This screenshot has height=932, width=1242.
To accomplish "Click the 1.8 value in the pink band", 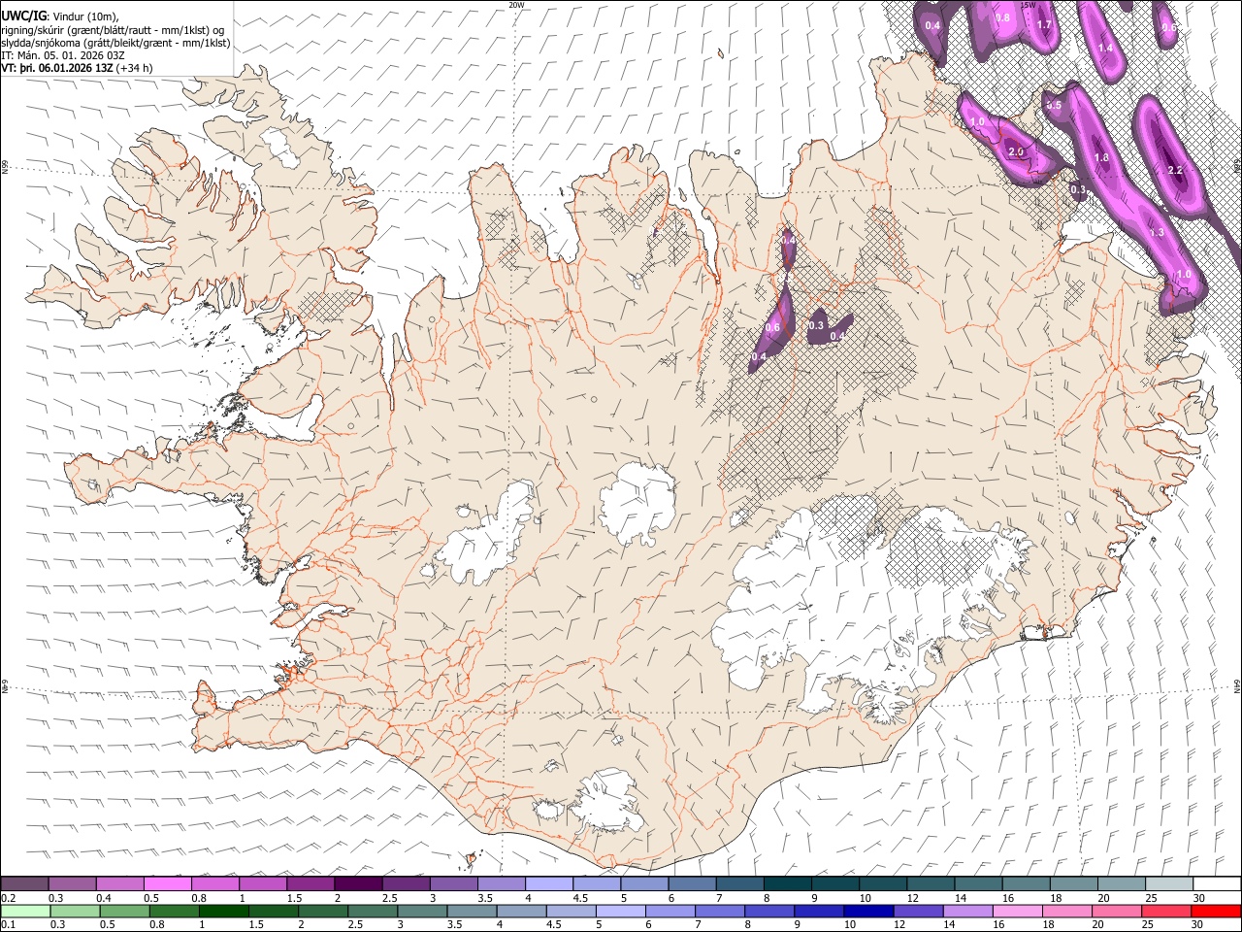I will pos(1101,158).
